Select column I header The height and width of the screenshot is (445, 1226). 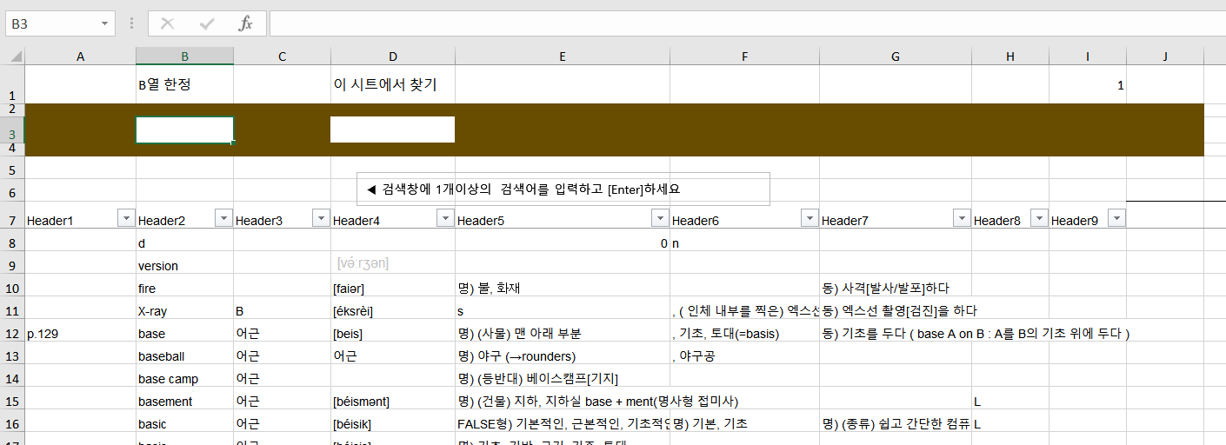(x=1088, y=56)
